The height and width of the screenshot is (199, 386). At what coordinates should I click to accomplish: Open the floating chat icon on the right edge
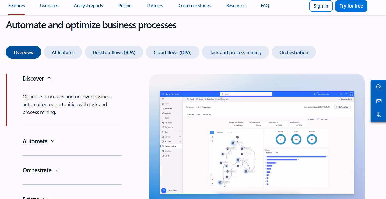click(379, 87)
